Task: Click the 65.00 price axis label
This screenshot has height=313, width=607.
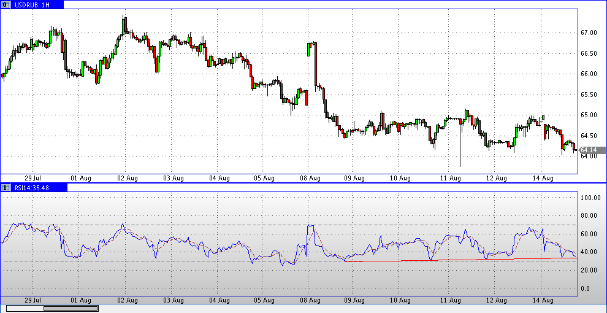Action: point(589,115)
